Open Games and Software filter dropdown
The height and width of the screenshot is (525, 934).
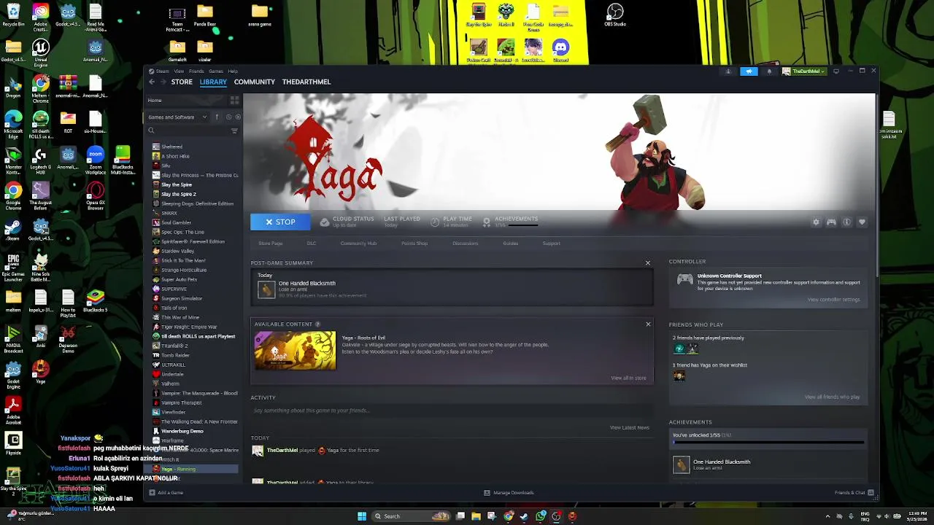[177, 117]
